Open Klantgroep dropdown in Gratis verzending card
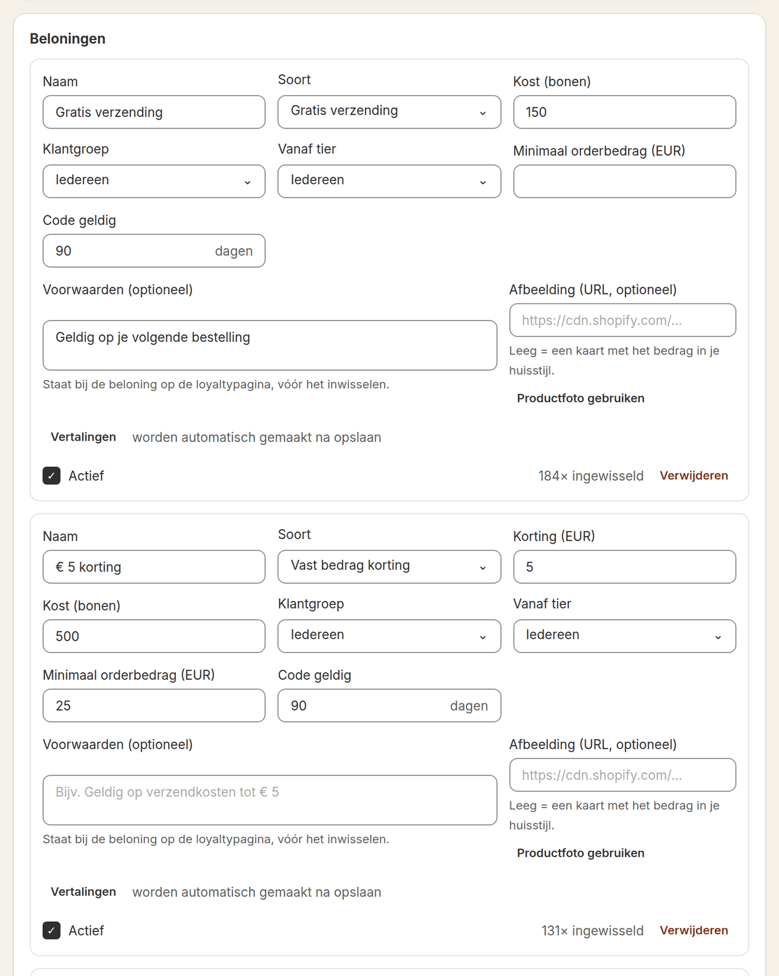 click(154, 181)
